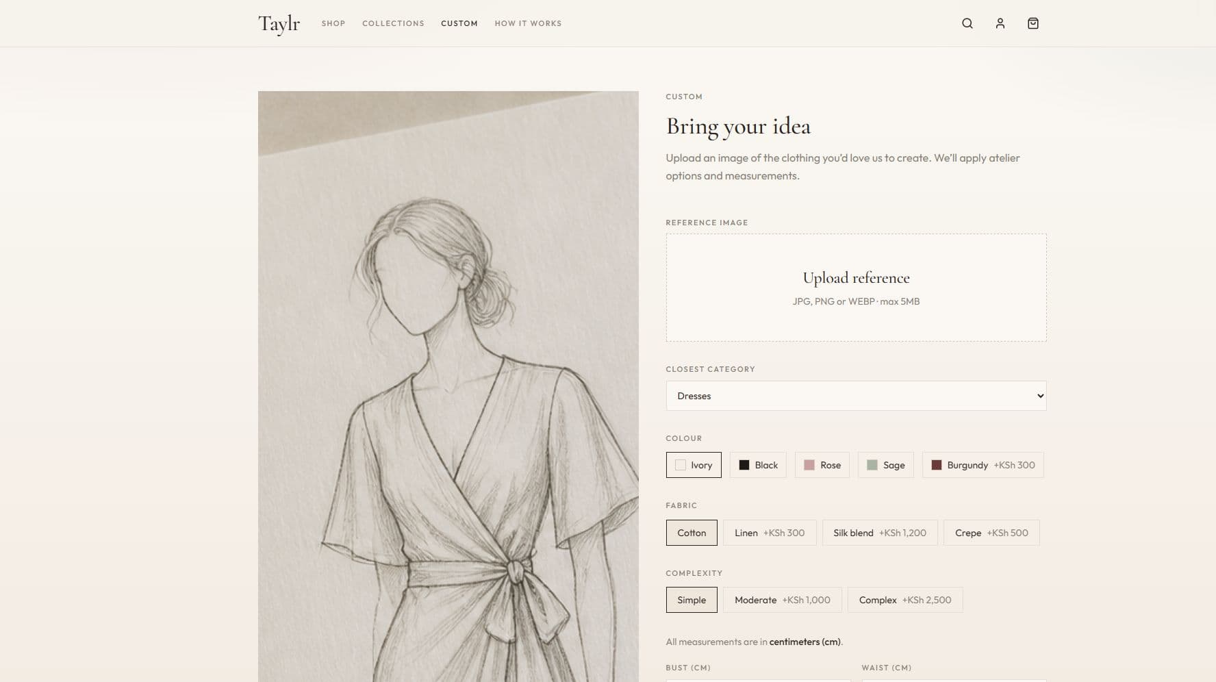Open the Shop menu

(x=333, y=23)
